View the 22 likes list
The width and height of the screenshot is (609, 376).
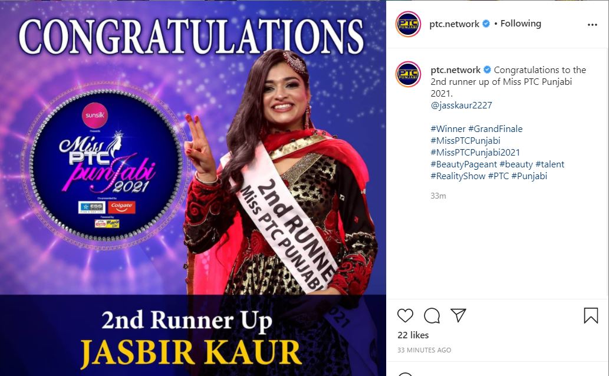tap(413, 335)
